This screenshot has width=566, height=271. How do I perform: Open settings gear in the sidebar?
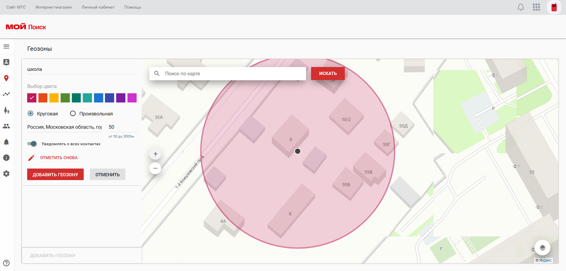tap(6, 174)
